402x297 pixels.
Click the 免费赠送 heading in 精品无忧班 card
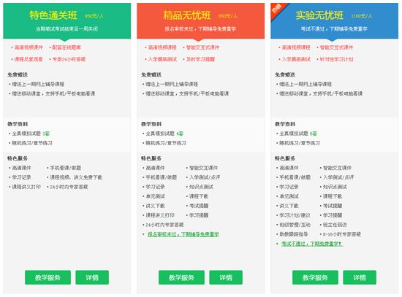pyautogui.click(x=151, y=74)
